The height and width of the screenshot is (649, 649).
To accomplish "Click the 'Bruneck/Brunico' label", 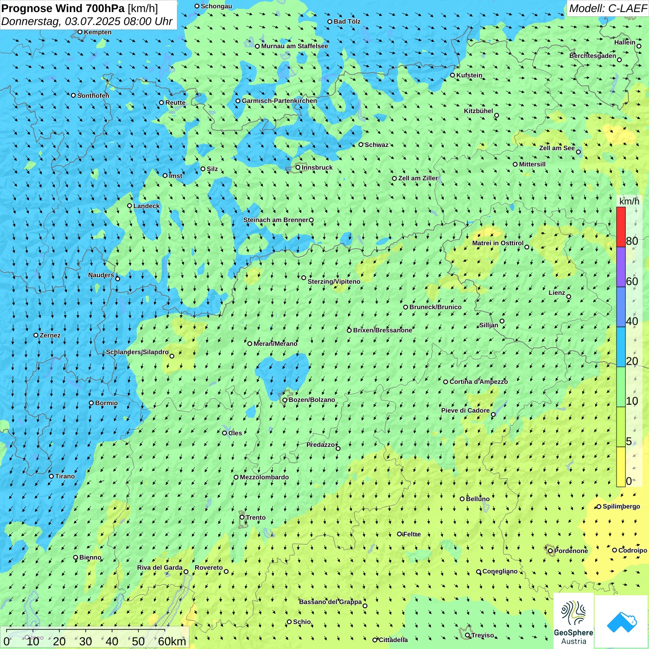I will point(435,307).
